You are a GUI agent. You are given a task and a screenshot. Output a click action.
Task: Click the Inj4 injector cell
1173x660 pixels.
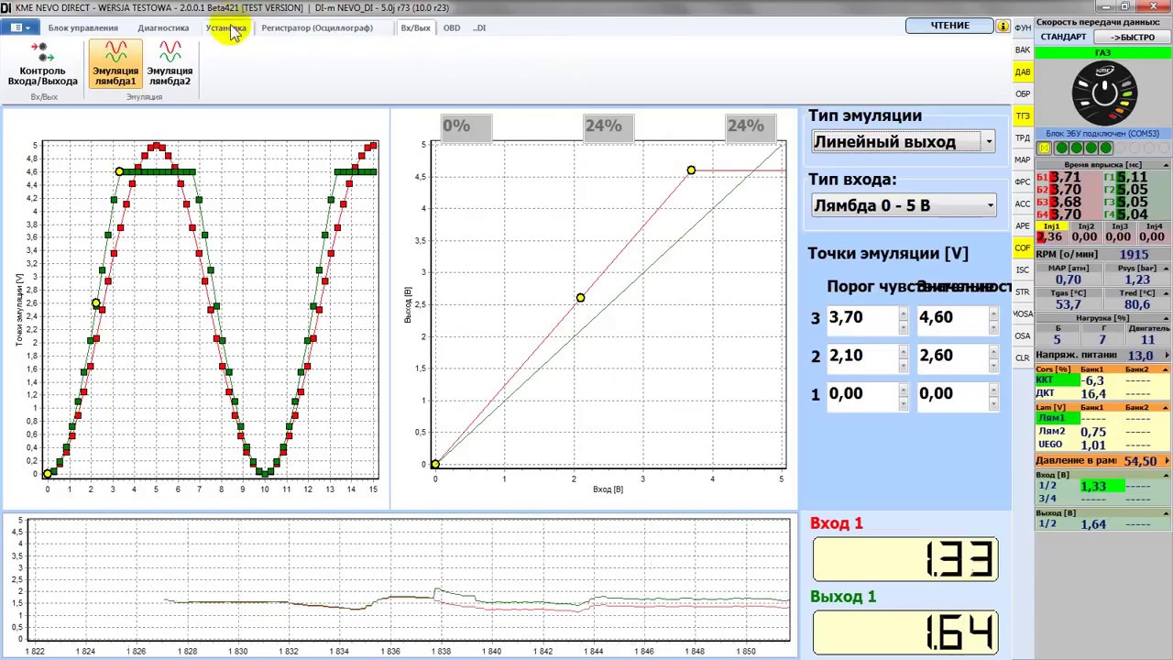(1153, 232)
